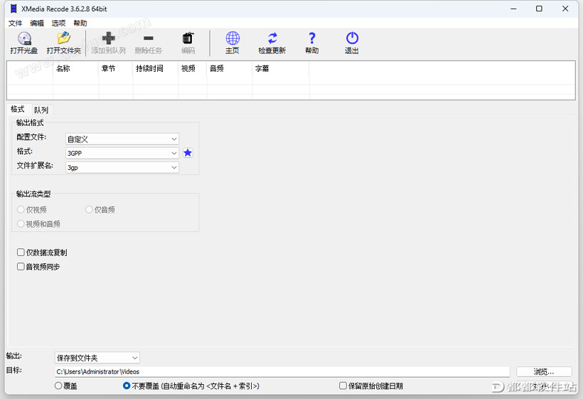This screenshot has height=399, width=583.
Task: Open the 文件 menu
Action: pos(15,23)
